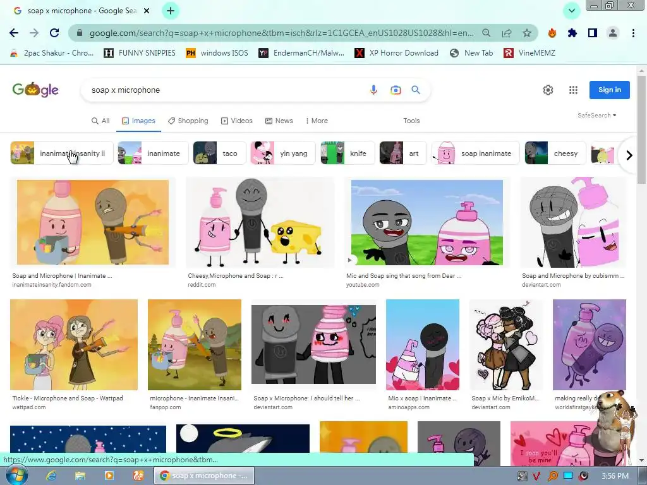Switch to Shopping results

pyautogui.click(x=188, y=121)
